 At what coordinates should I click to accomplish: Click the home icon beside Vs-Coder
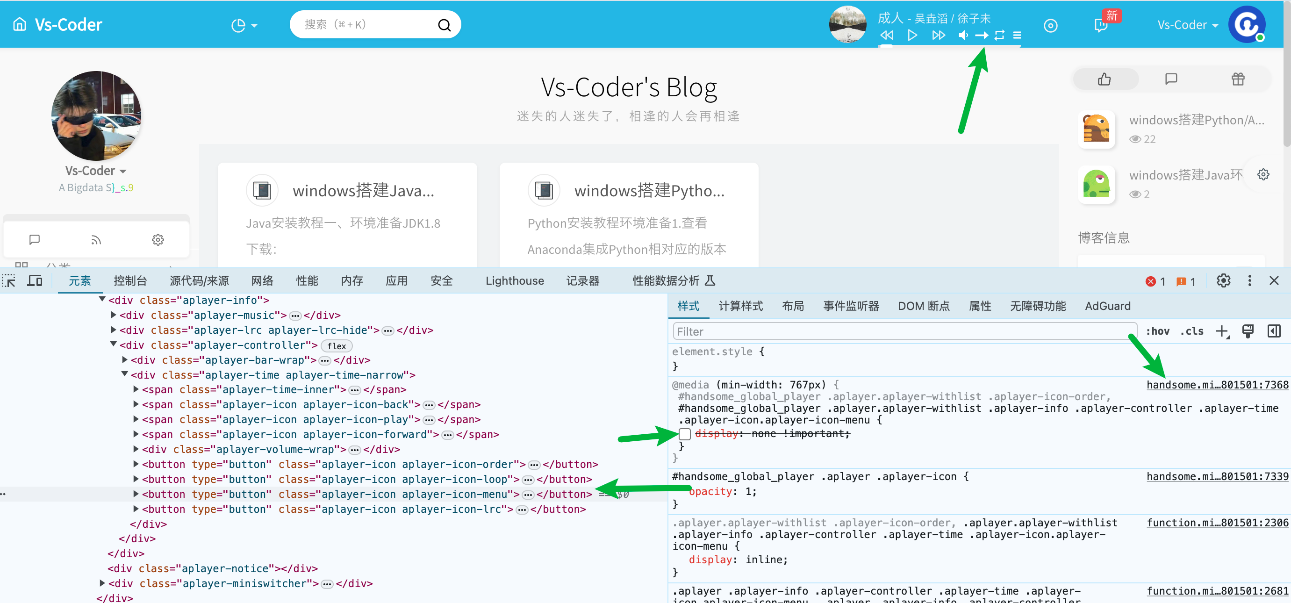20,24
